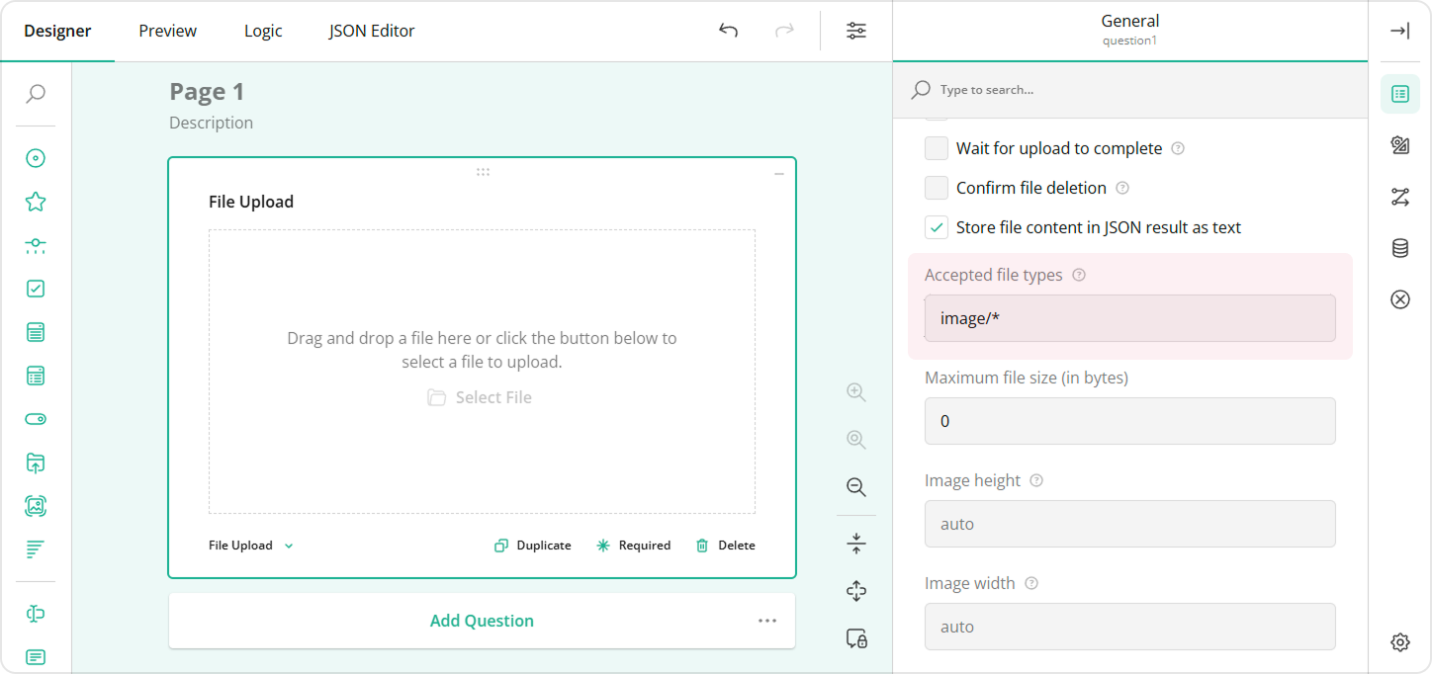Uncheck Store file content in JSON result
1432x674 pixels.
coord(936,226)
